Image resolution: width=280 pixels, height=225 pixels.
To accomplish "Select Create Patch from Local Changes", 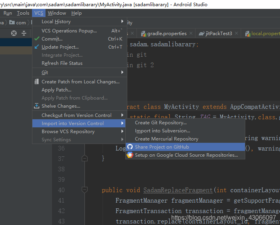I will [79, 82].
